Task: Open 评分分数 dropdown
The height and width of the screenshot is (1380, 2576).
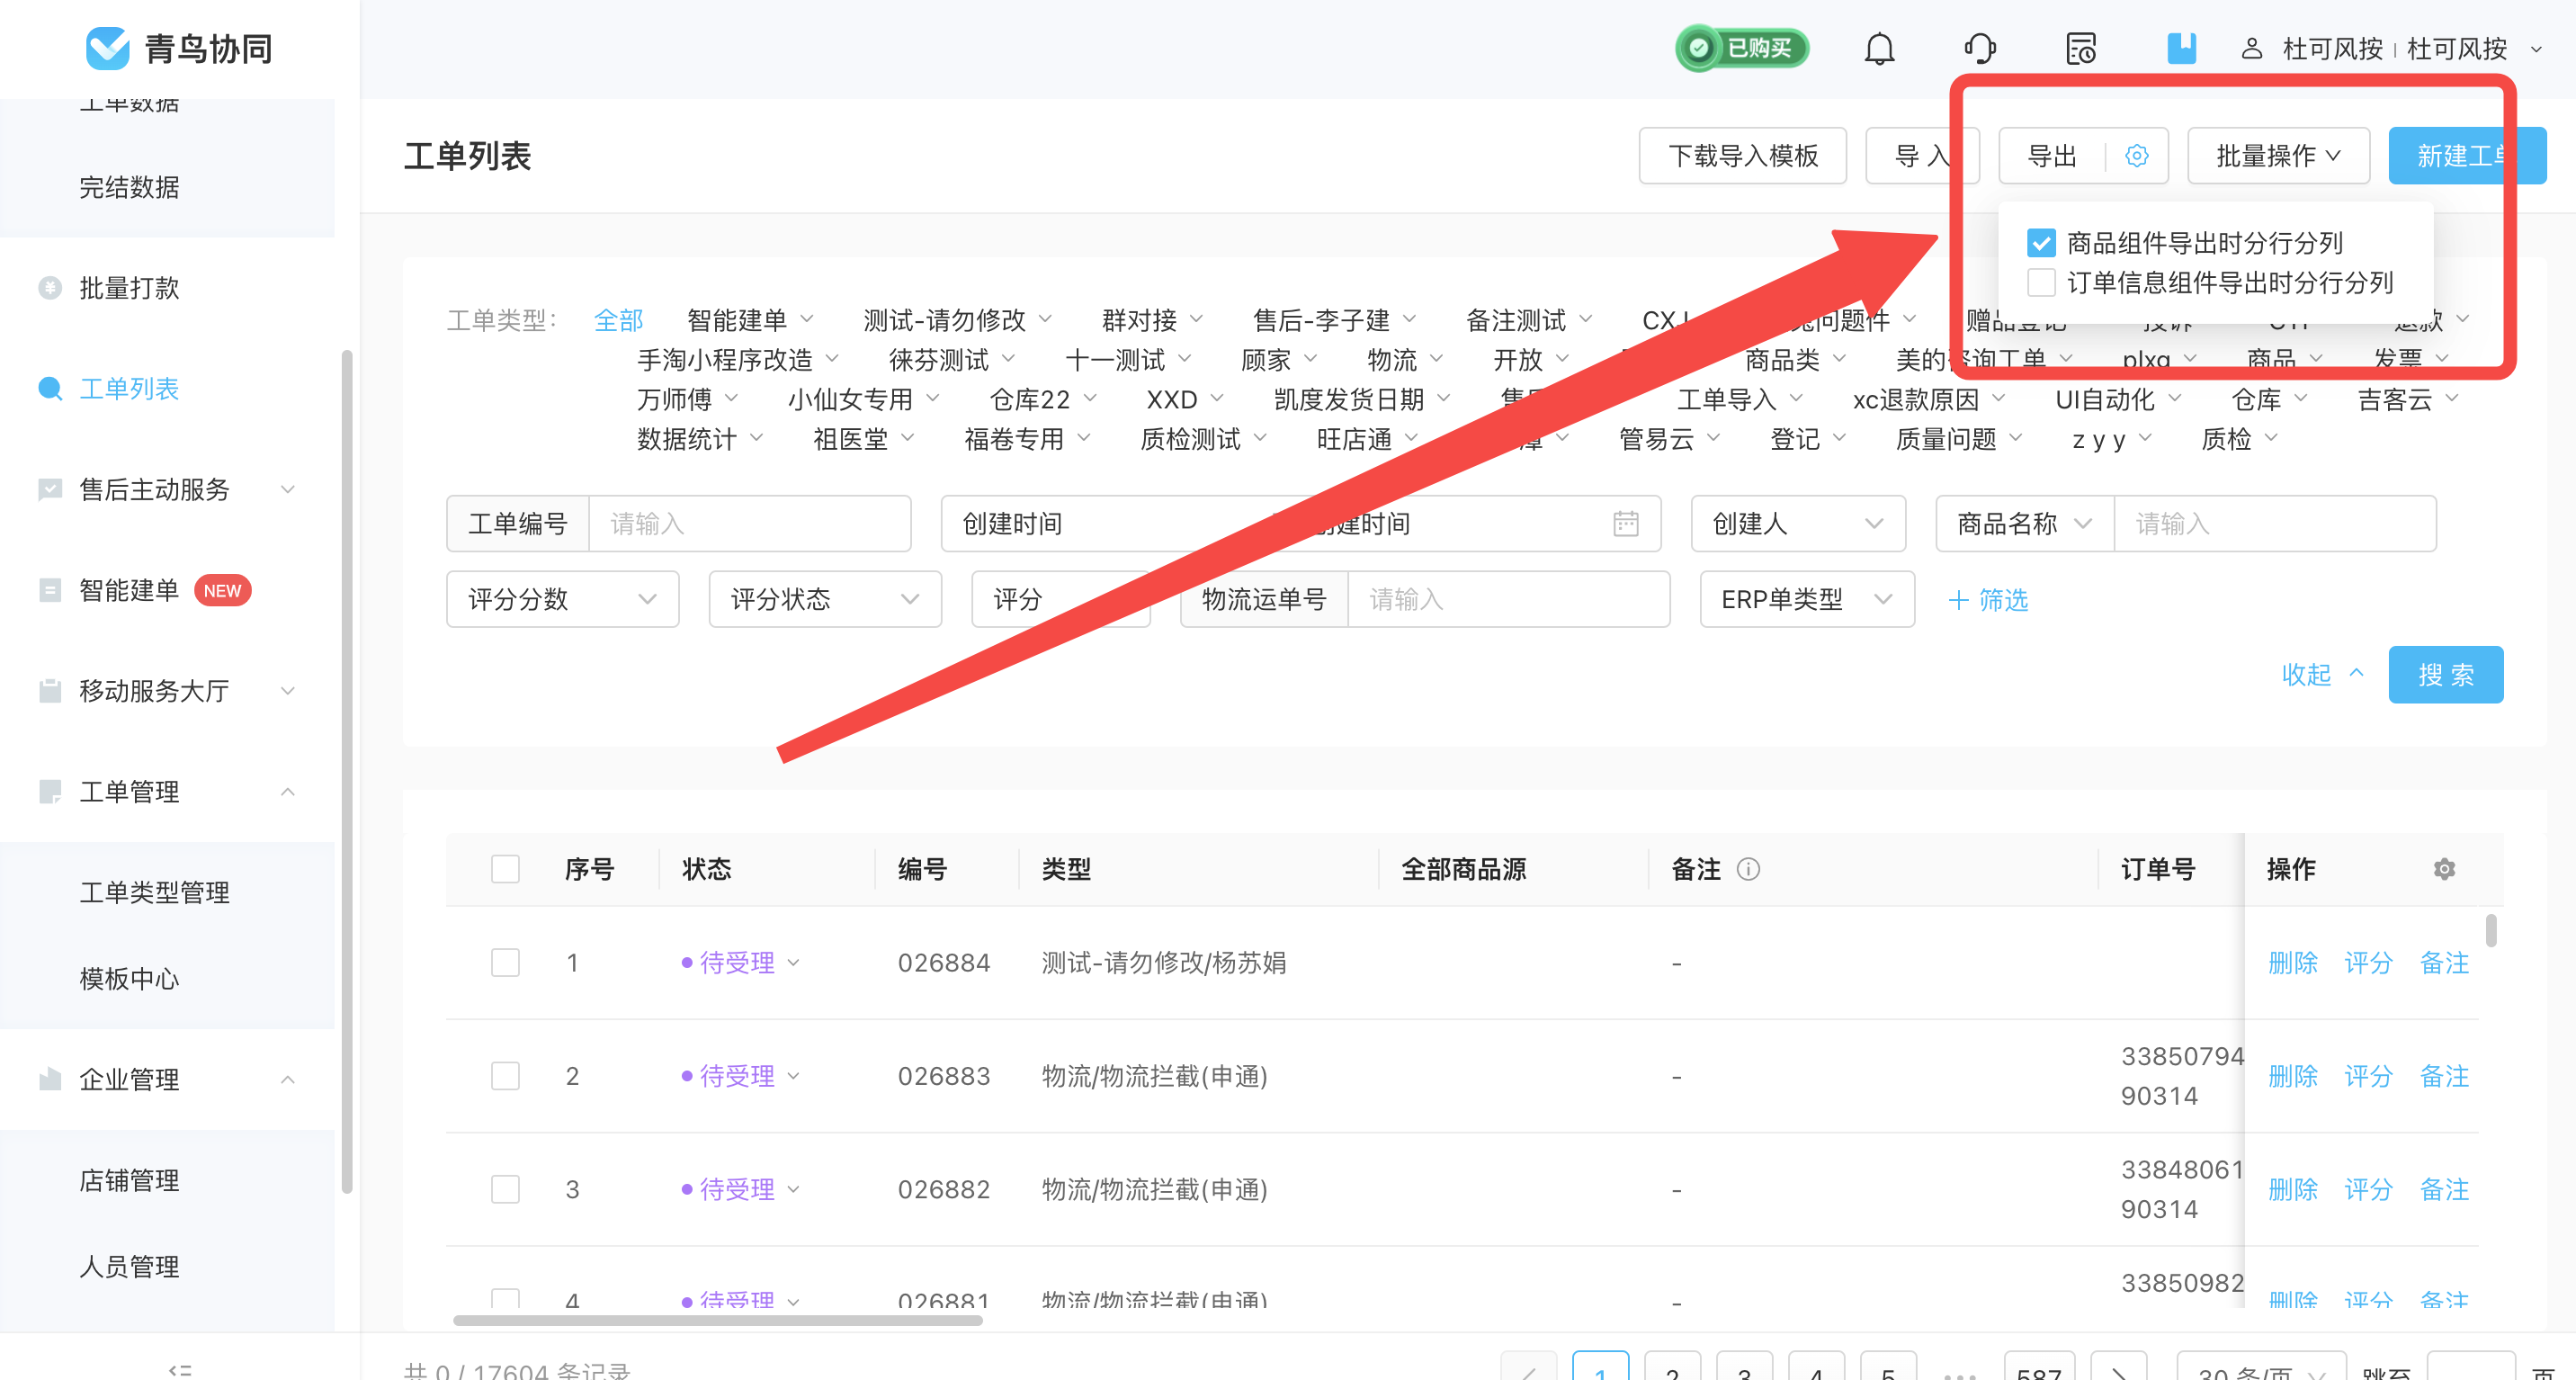Action: coord(562,599)
